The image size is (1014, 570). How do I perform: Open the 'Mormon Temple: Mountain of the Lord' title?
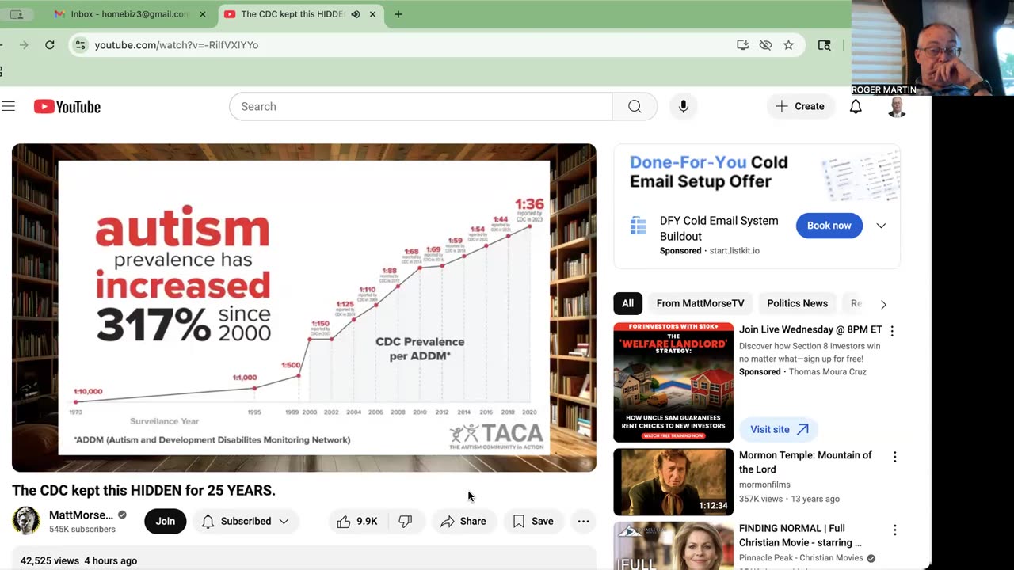(x=806, y=462)
